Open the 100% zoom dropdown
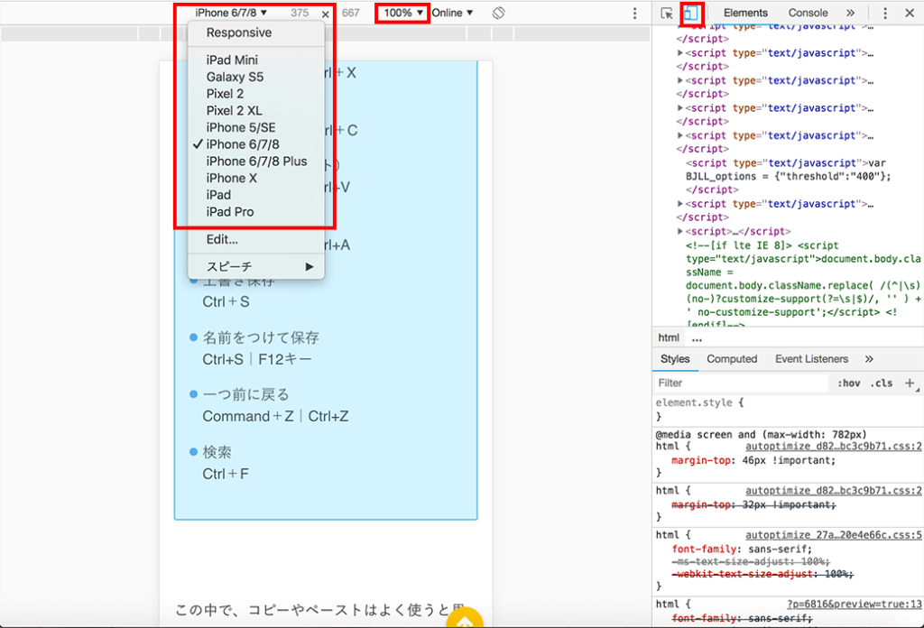 click(403, 13)
